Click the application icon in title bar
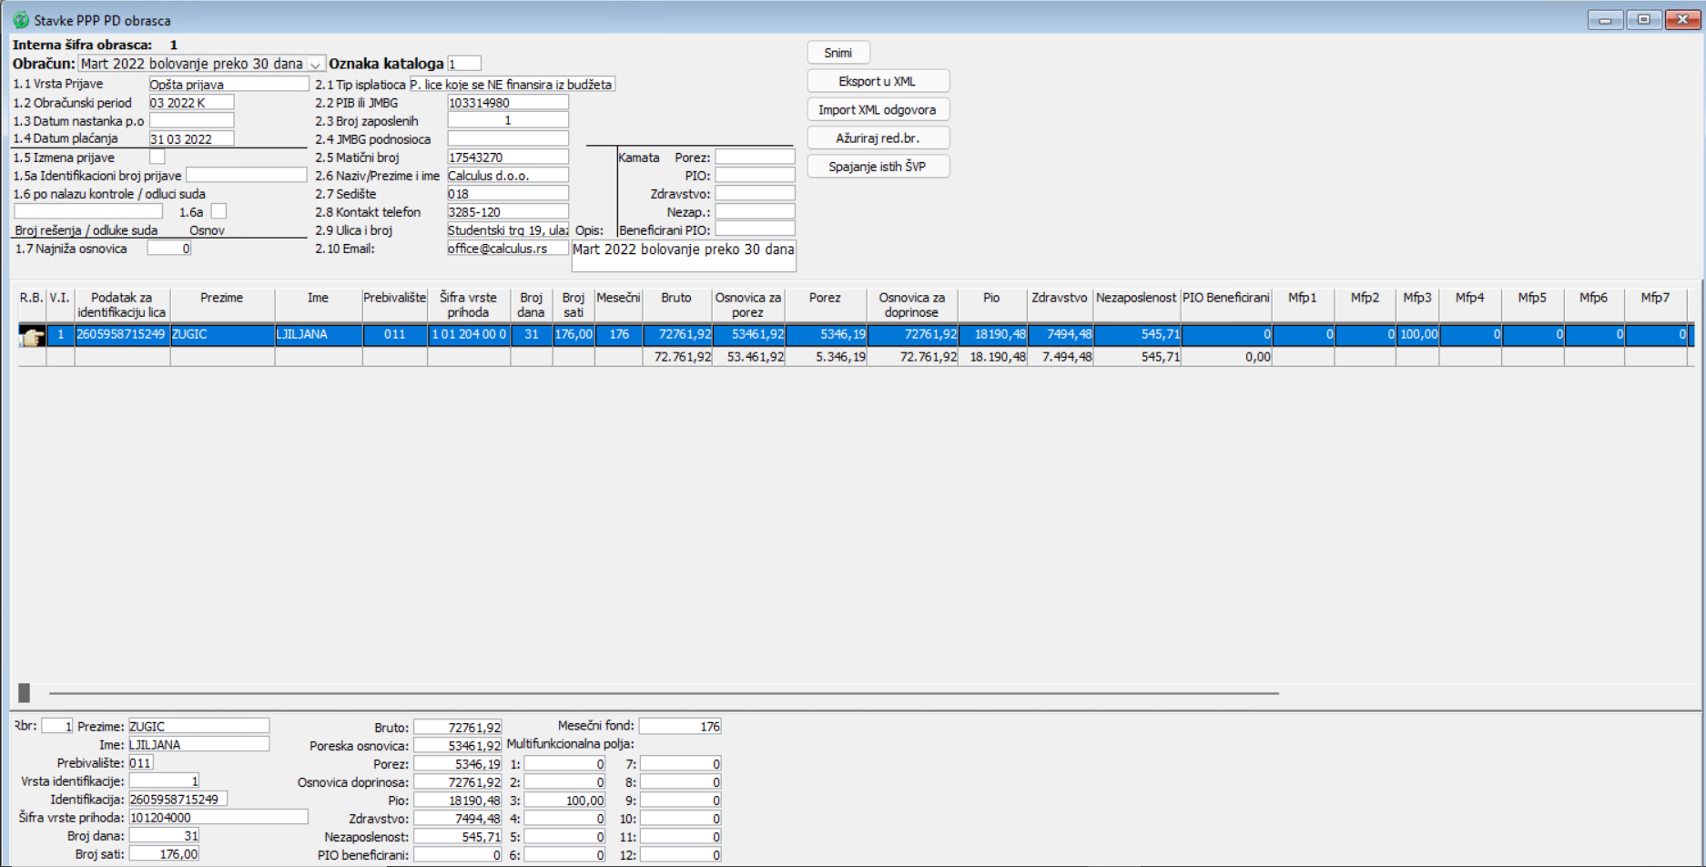This screenshot has width=1706, height=867. click(20, 20)
